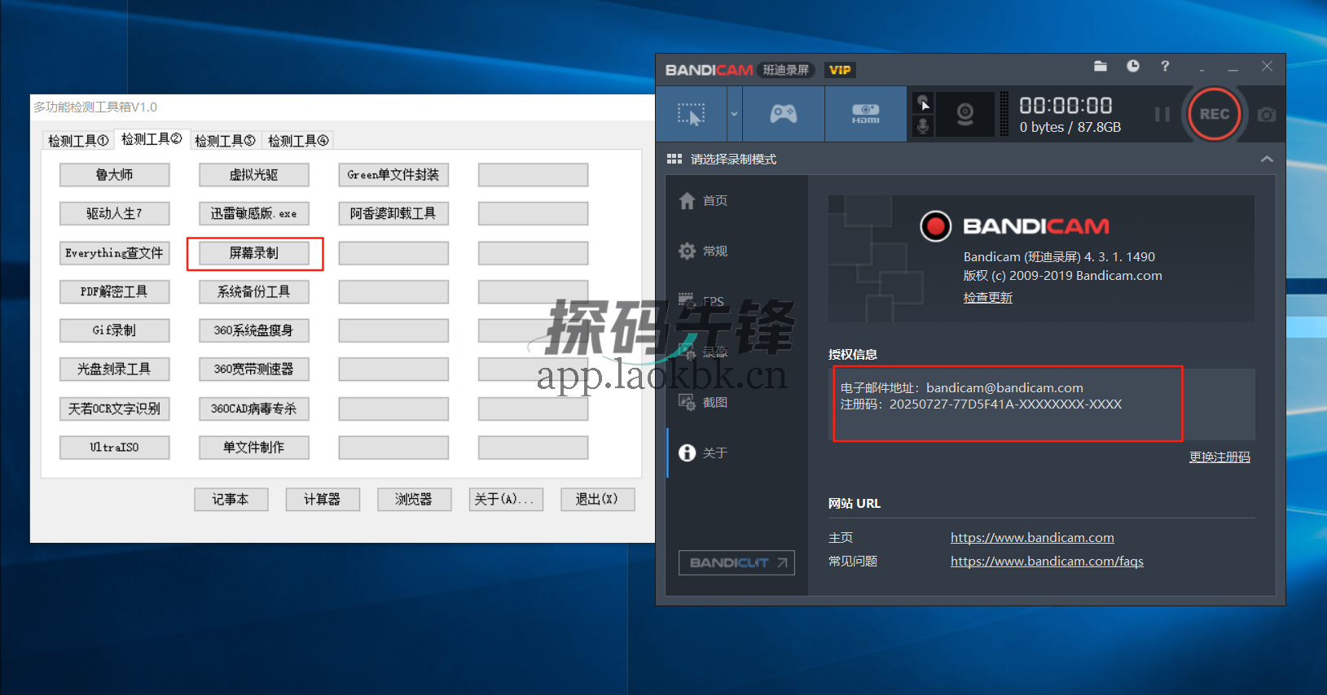Viewport: 1327px width, 695px height.
Task: Click the Bandicam red record logo
Action: pos(936,226)
